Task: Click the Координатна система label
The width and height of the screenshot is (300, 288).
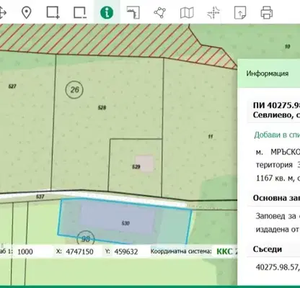Action: (181, 251)
